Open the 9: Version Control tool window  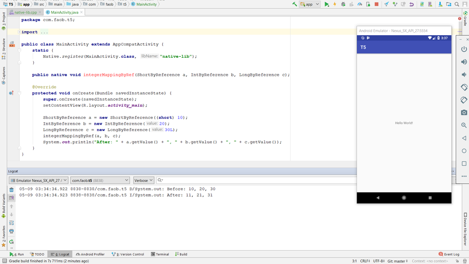point(128,254)
